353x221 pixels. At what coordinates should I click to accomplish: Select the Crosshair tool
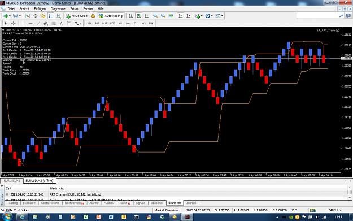pyautogui.click(x=14, y=23)
